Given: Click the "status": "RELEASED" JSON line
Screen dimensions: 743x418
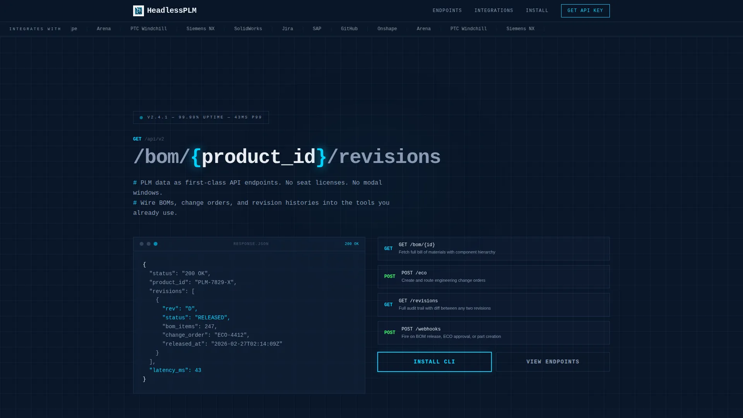Looking at the screenshot, I should [x=196, y=318].
